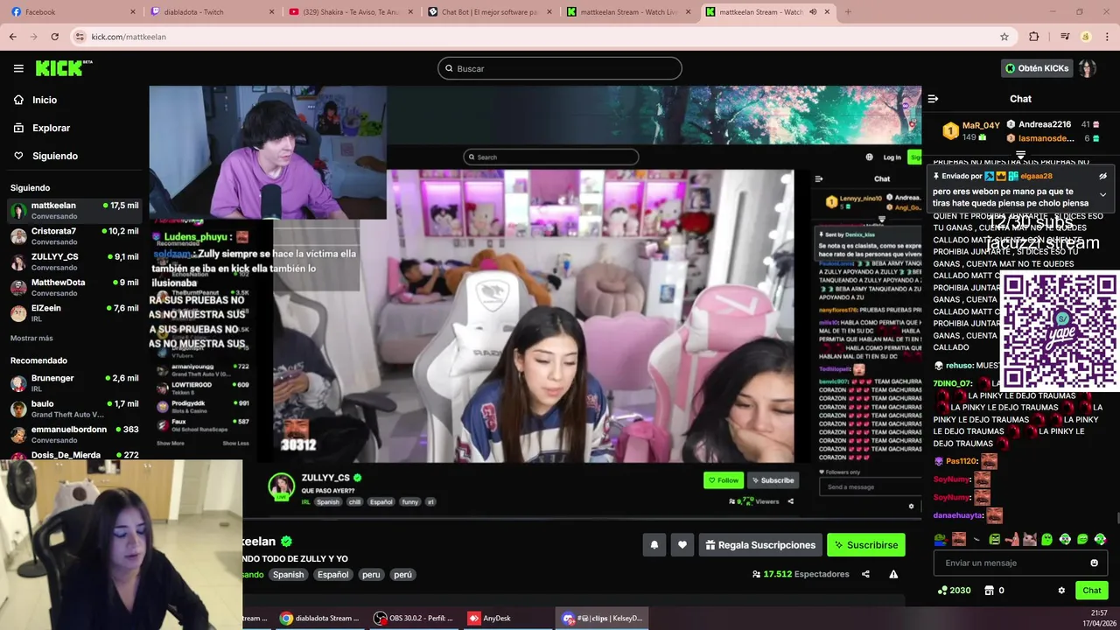
Task: Switch to Shakira YouTube tab
Action: click(x=350, y=12)
